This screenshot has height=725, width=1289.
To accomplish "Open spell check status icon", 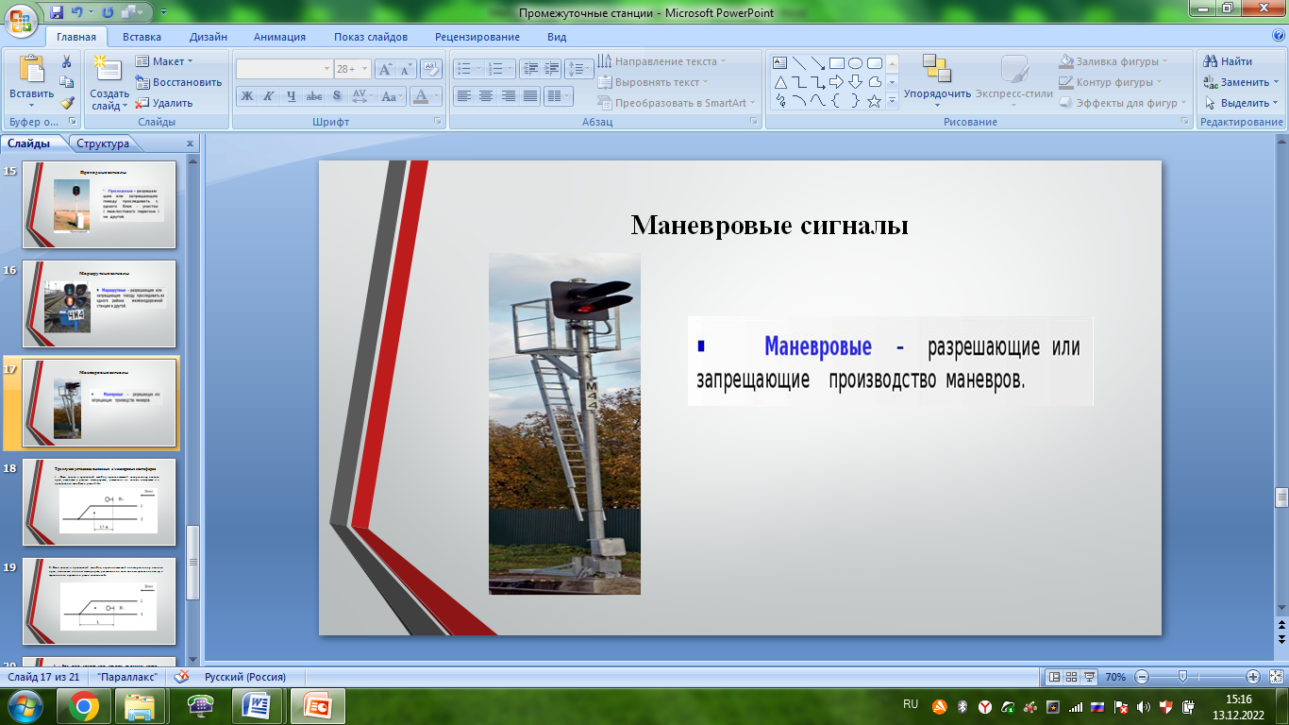I will point(182,677).
